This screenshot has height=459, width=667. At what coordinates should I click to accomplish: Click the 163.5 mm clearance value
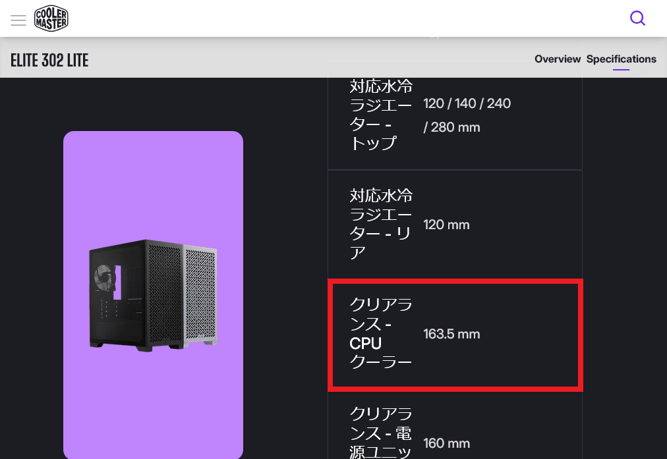pos(451,334)
